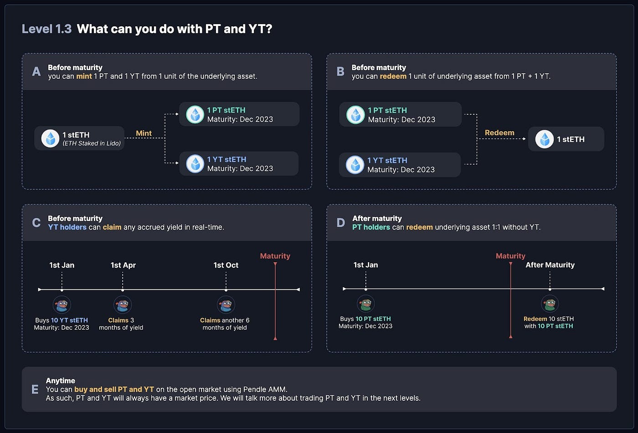Click the stETH icon in the Mint source box
The width and height of the screenshot is (638, 433).
pos(50,138)
